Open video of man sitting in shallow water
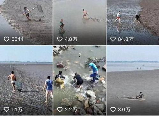 point(133,80)
